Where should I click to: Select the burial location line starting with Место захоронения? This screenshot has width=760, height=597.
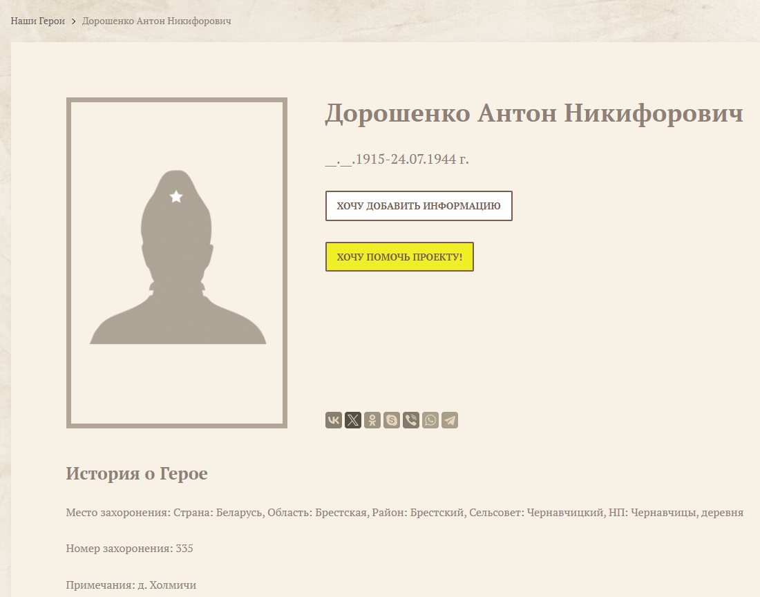click(404, 512)
